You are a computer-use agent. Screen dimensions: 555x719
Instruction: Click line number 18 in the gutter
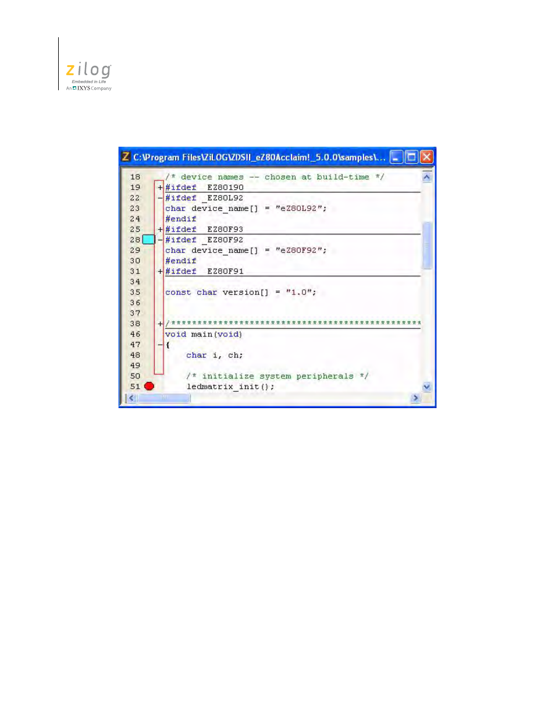pos(135,177)
